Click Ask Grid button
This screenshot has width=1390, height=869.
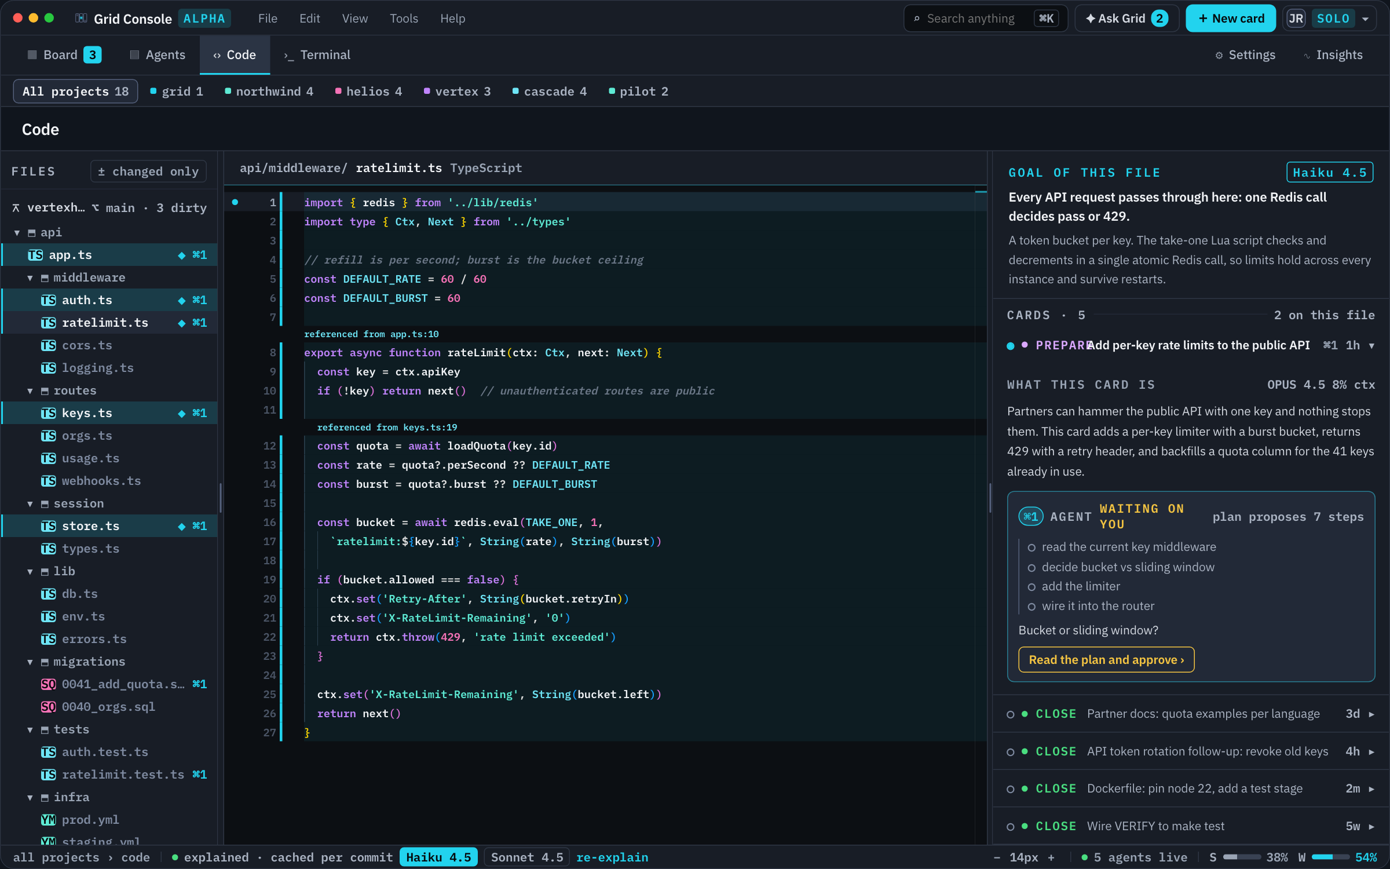pos(1126,19)
